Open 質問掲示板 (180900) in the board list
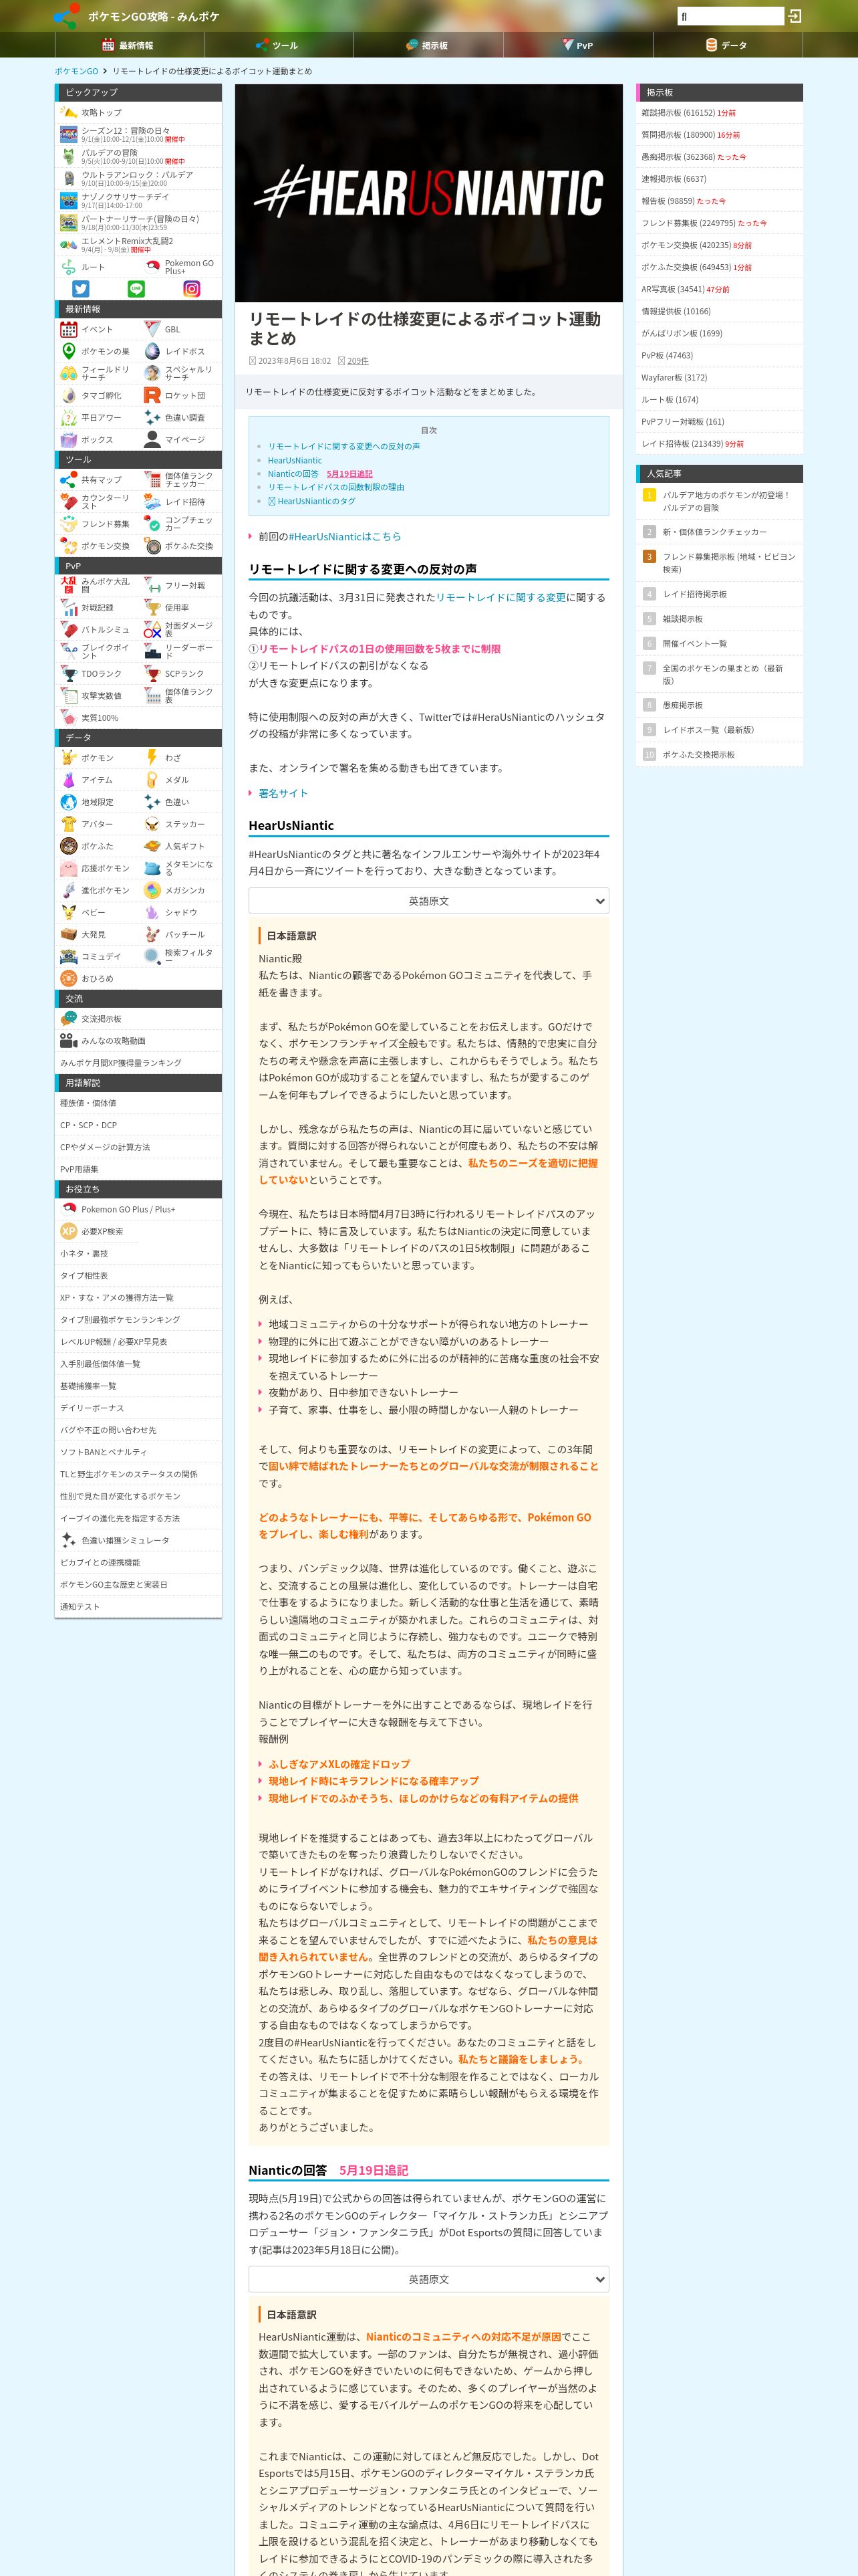Image resolution: width=858 pixels, height=2576 pixels. coord(719,135)
